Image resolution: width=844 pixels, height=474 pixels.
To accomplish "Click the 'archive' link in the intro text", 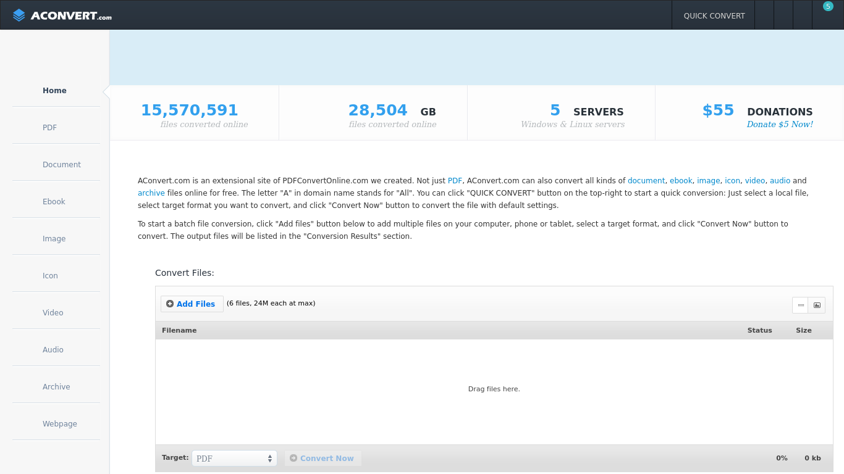I will 151,193.
